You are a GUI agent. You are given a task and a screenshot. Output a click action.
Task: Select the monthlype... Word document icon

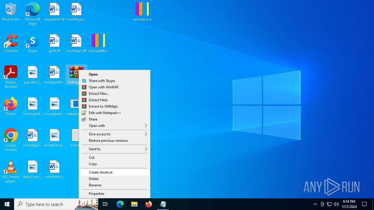(76, 12)
